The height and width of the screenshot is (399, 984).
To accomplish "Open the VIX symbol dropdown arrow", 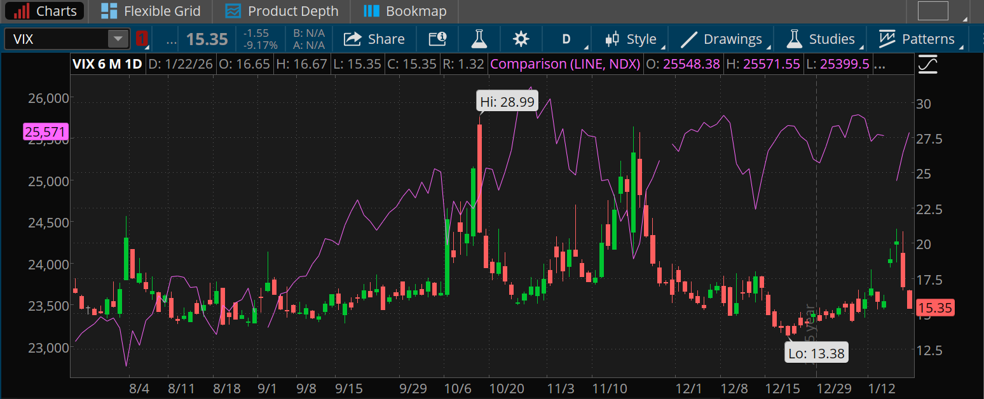I will pyautogui.click(x=118, y=38).
